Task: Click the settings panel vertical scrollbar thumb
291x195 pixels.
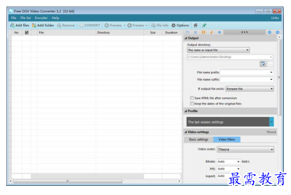Action: click(279, 77)
